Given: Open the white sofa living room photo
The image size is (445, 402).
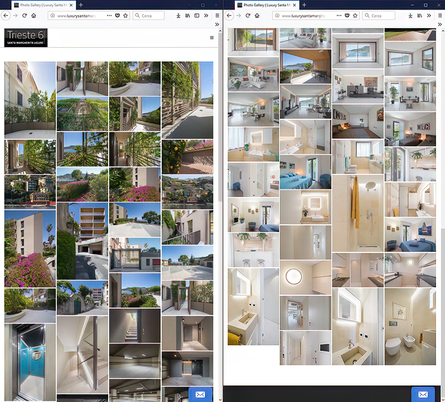Looking at the screenshot, I should [x=253, y=74].
